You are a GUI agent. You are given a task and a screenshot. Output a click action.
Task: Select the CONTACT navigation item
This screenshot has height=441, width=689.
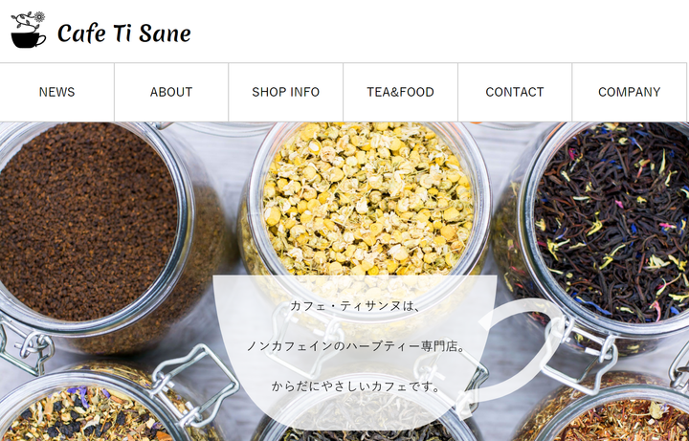click(x=515, y=92)
